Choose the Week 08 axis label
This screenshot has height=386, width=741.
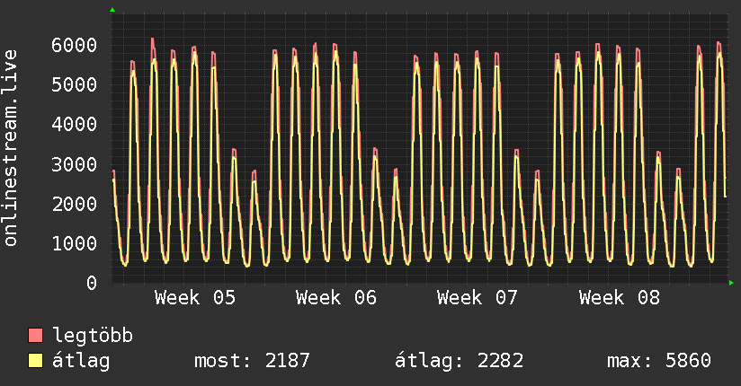pyautogui.click(x=620, y=298)
